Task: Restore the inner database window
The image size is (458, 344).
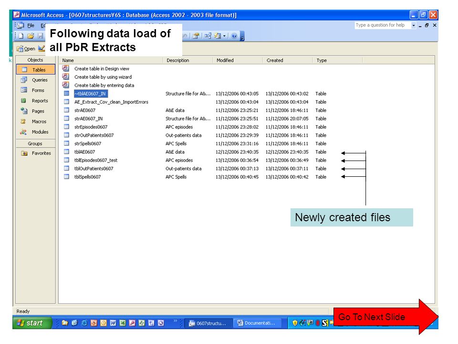Action: (x=427, y=25)
